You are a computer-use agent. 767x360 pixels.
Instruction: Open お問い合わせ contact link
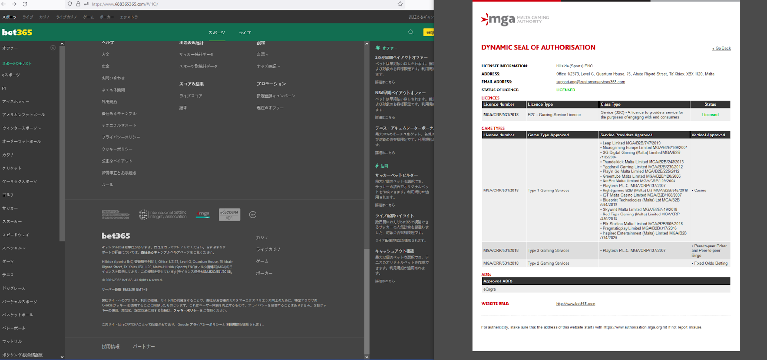click(113, 78)
